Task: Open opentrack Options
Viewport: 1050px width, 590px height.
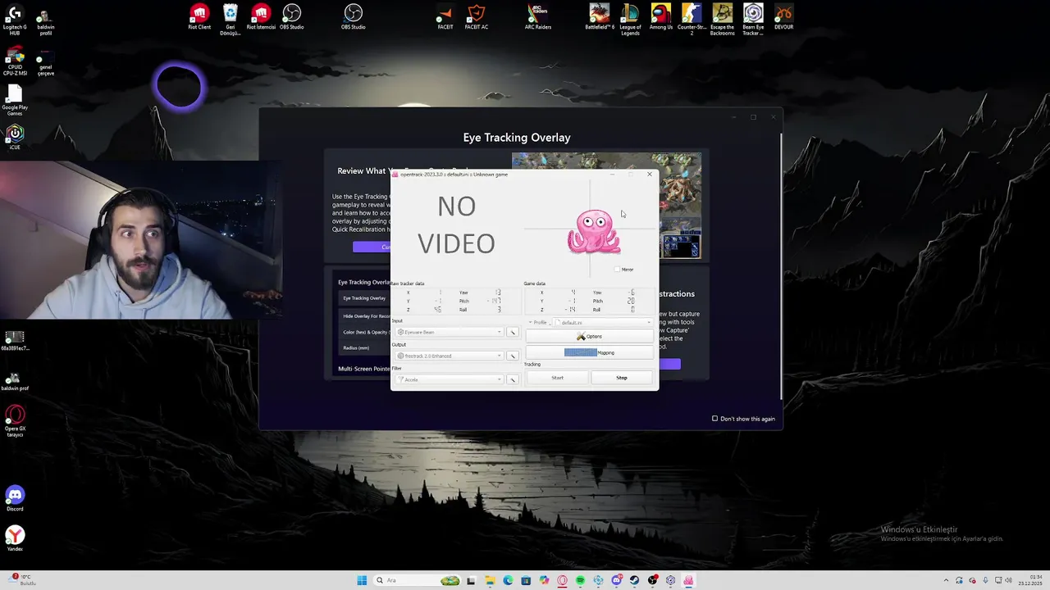Action: (x=589, y=337)
